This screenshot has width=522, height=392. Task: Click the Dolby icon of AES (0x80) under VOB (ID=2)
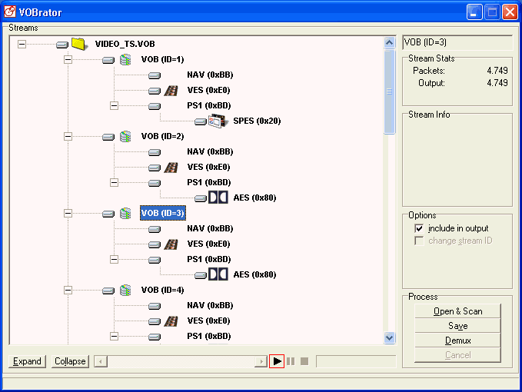[218, 198]
